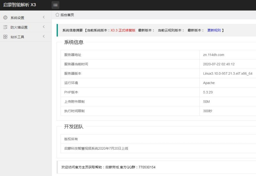Click the home icon in the breadcrumb
This screenshot has height=176, width=256.
click(x=57, y=15)
